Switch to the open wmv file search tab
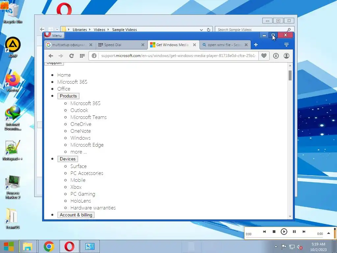This screenshot has width=337, height=253. pyautogui.click(x=225, y=45)
